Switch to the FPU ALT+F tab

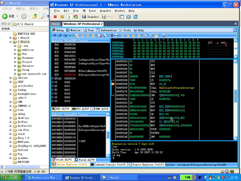[x=81, y=109]
